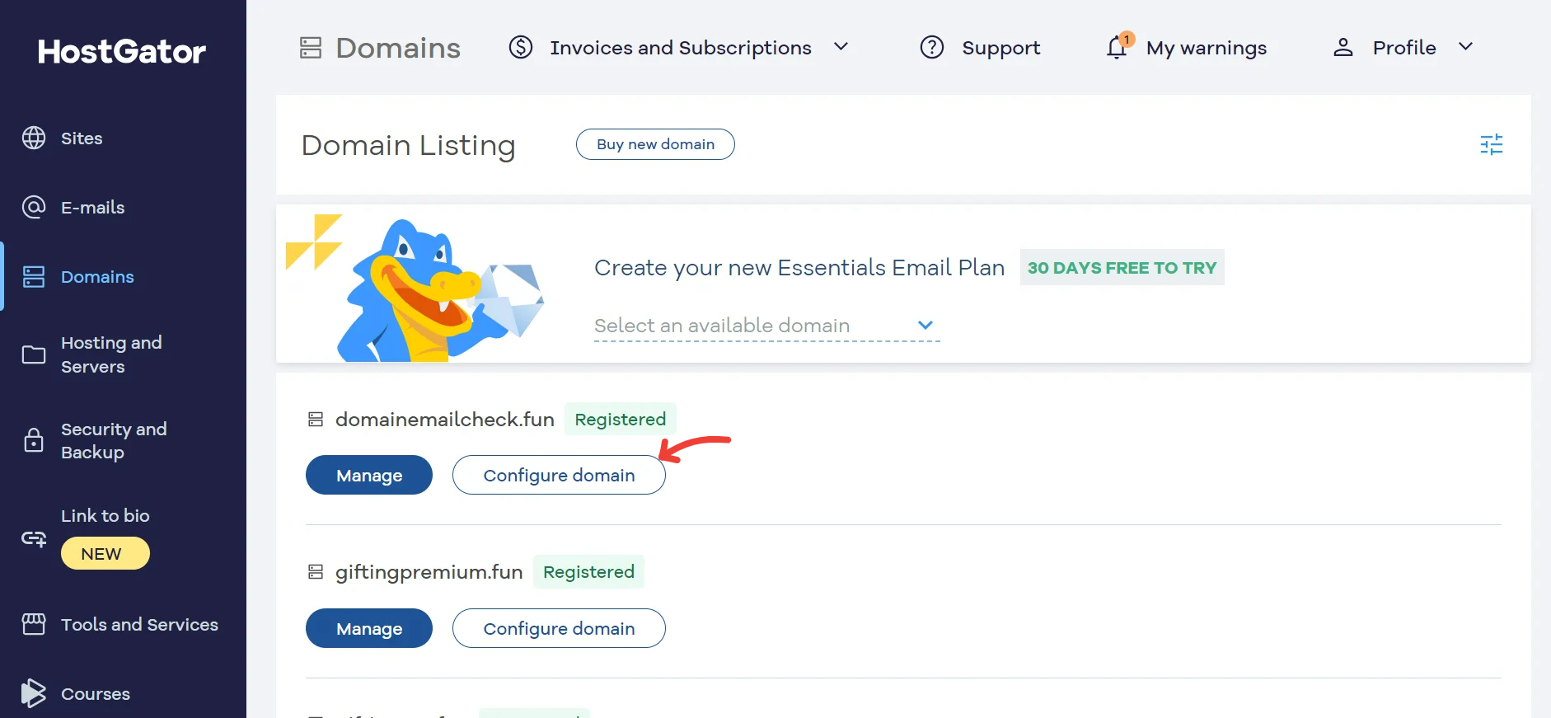The image size is (1551, 718).
Task: Click Create your new Essentials Email Plan text
Action: (x=799, y=268)
